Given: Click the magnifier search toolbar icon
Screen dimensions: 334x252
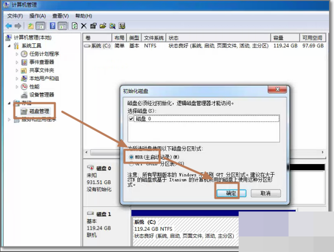Looking at the screenshot, I should pos(112,26).
